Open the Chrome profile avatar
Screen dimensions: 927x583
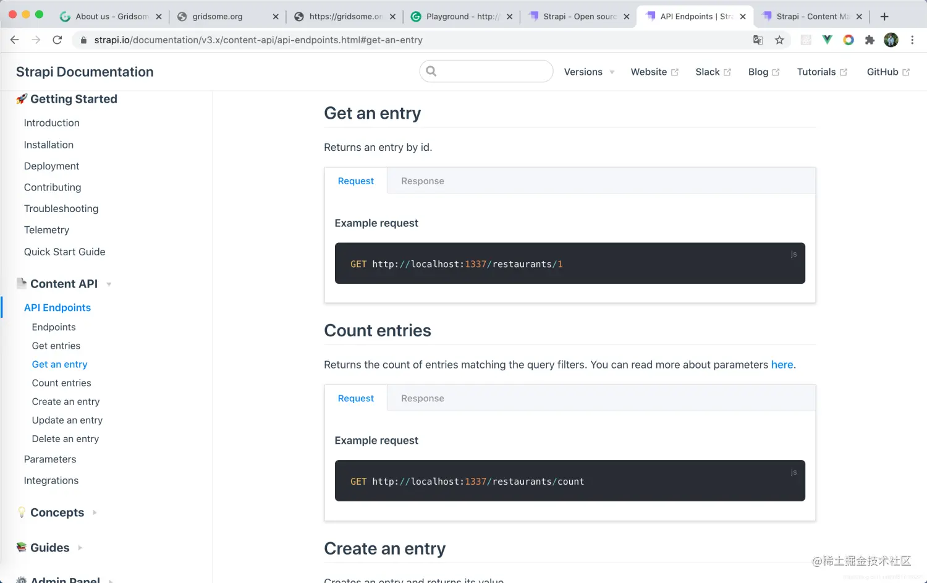[891, 40]
